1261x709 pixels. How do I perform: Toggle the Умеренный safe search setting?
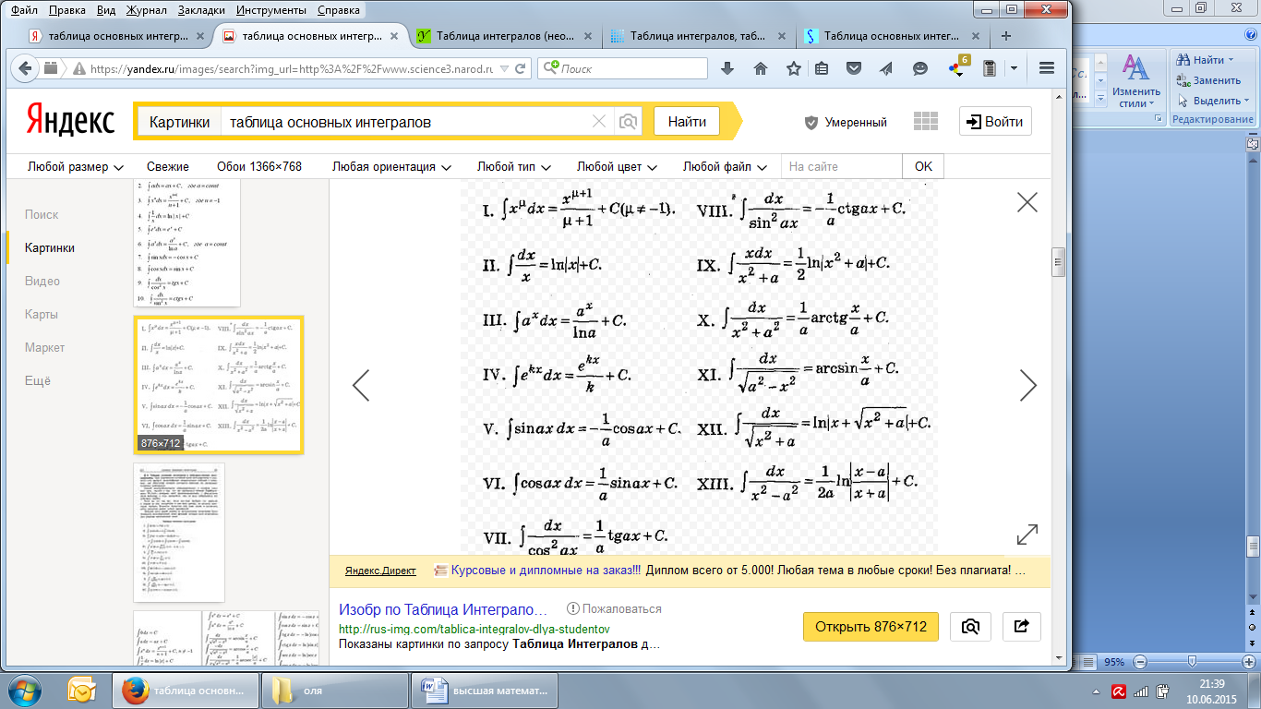point(846,122)
